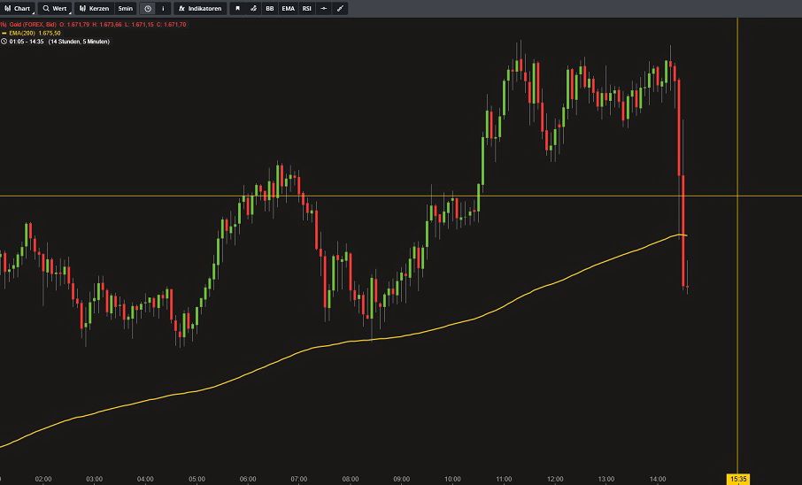The width and height of the screenshot is (802, 485).
Task: Click the 10:00 label on time axis
Action: click(452, 479)
